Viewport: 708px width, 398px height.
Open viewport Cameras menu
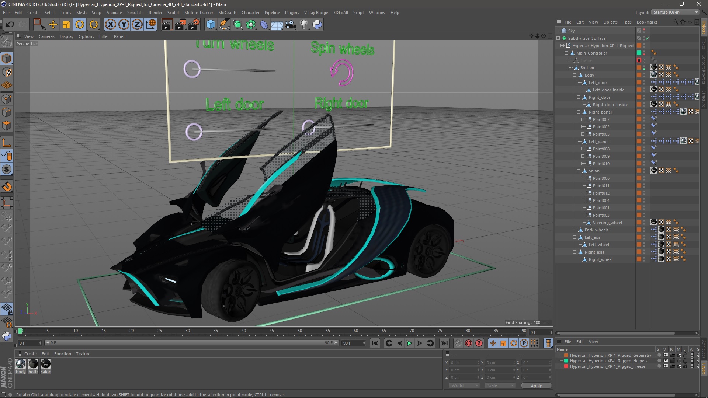(x=46, y=36)
